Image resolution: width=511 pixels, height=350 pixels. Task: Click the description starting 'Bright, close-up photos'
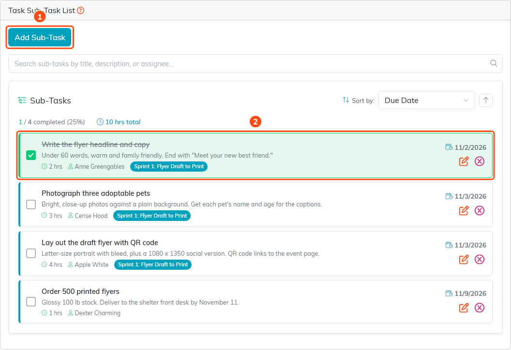tap(182, 204)
